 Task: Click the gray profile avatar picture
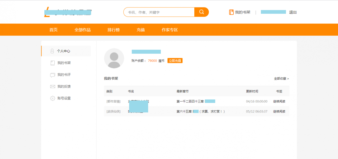point(114,58)
